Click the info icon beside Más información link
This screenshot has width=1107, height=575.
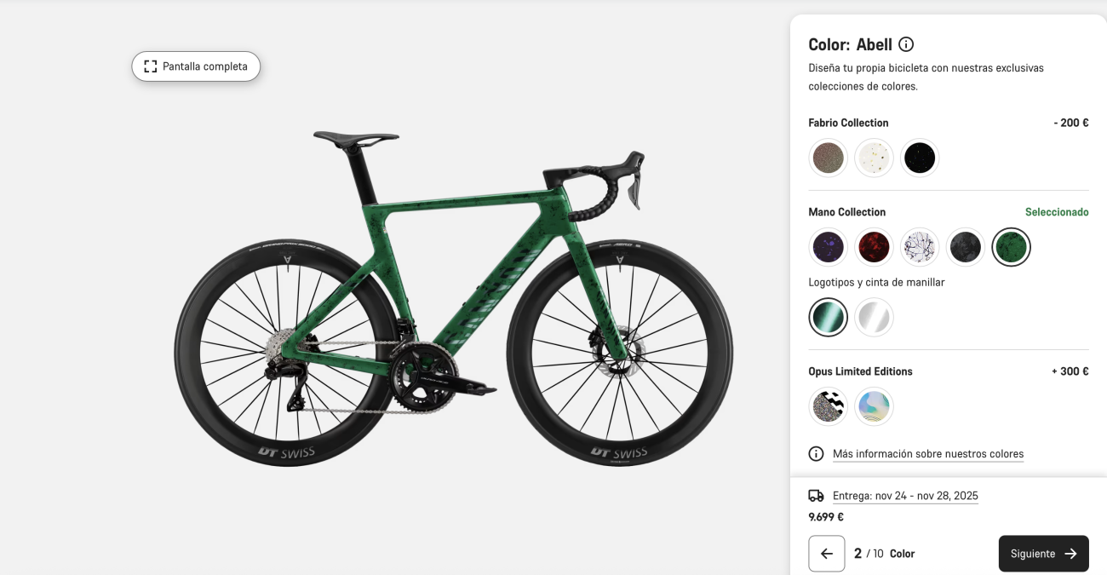814,453
